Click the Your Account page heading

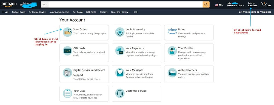click(72, 20)
